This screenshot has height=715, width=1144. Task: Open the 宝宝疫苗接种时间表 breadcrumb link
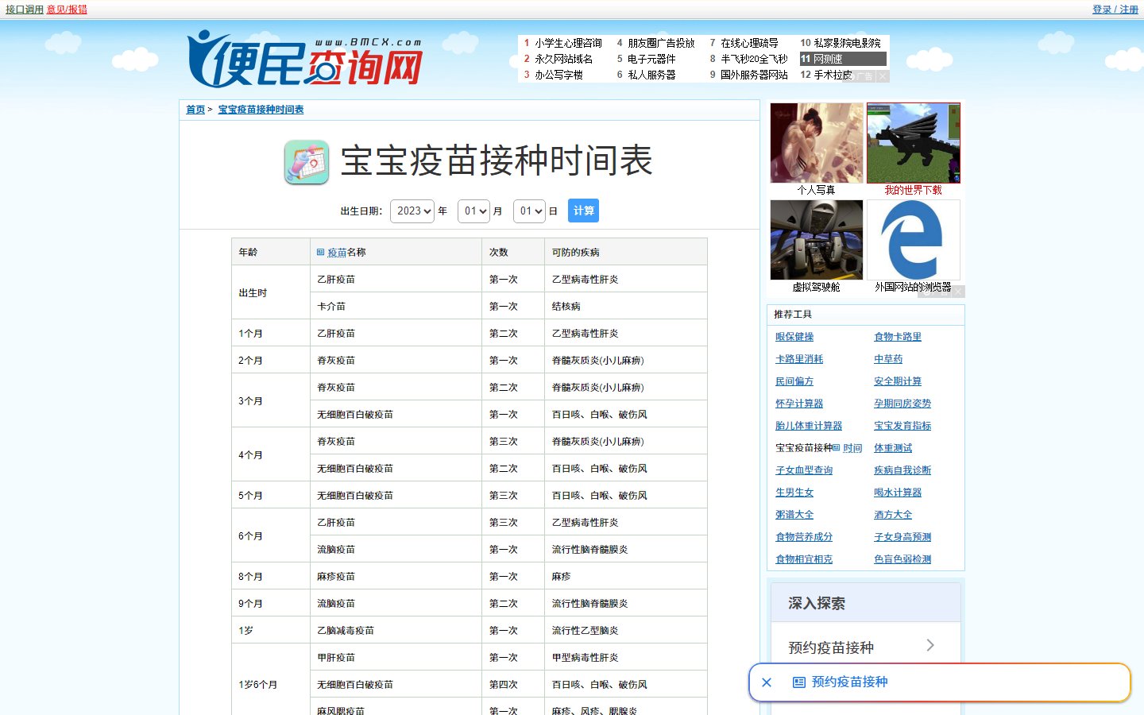point(261,110)
